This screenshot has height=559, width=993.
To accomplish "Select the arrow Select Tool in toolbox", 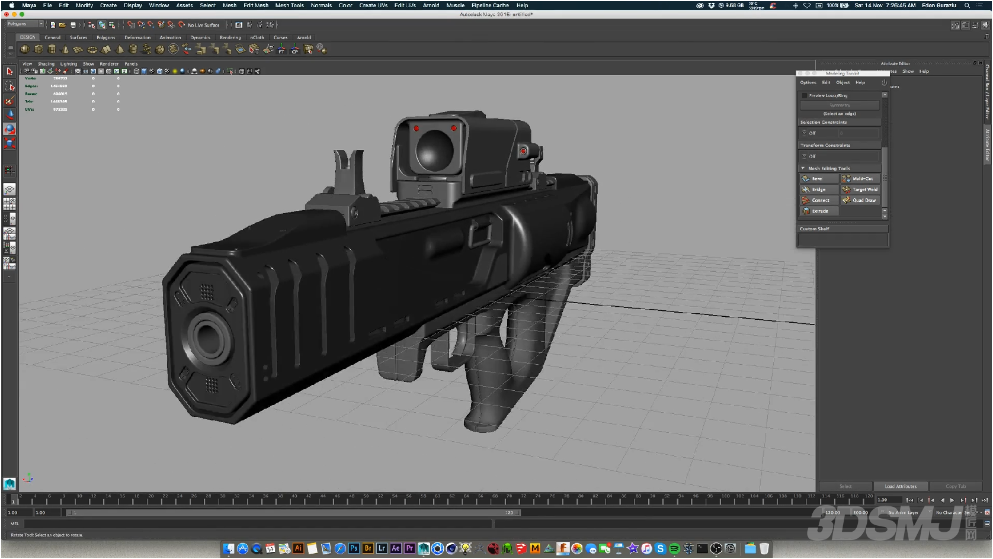I will (9, 72).
